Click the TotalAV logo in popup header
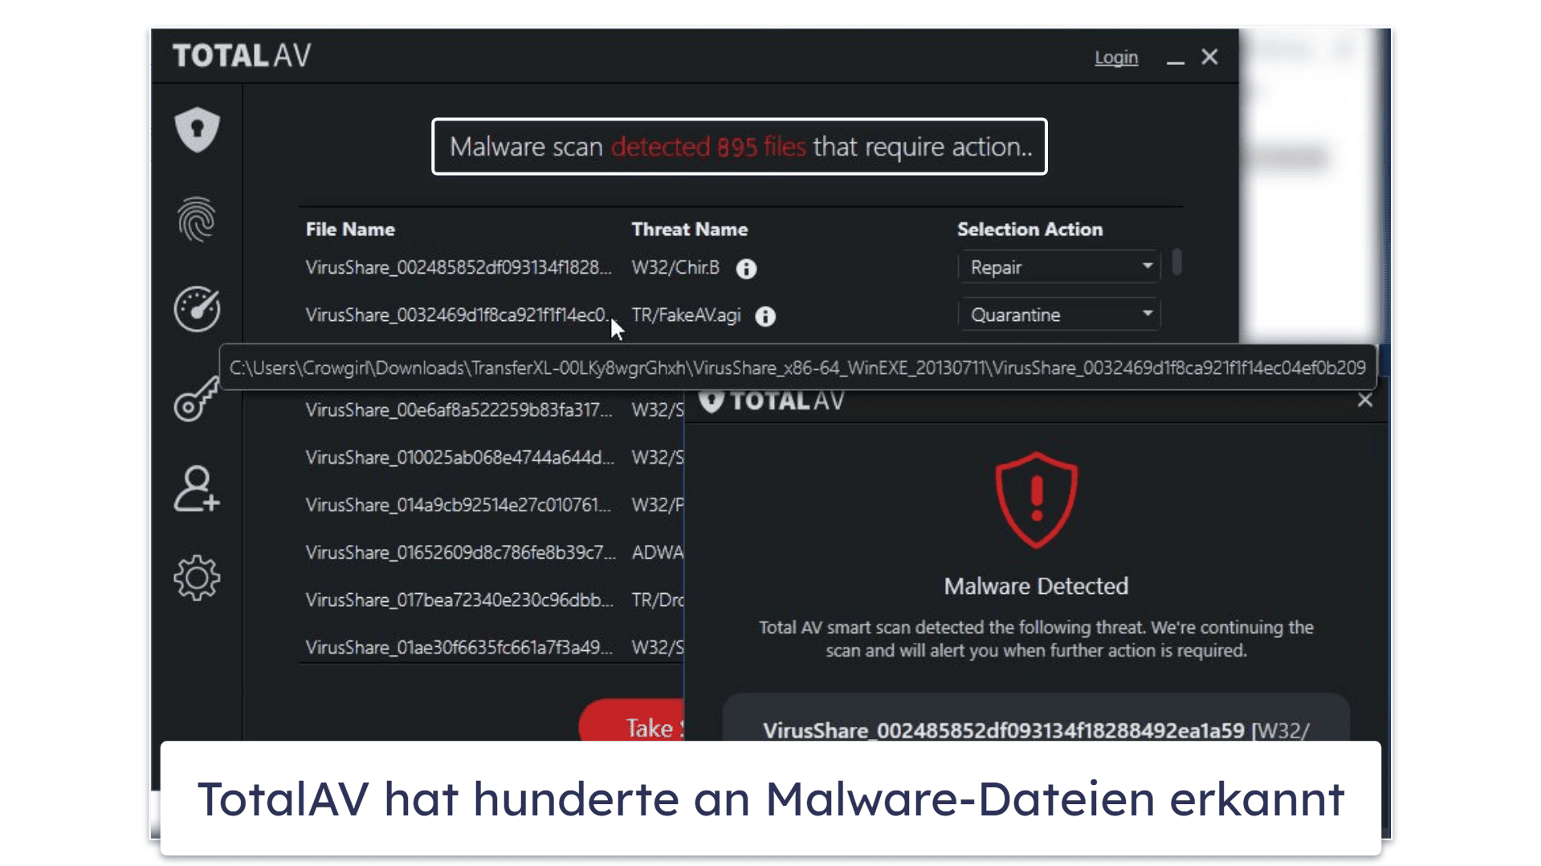This screenshot has height=866, width=1541. (x=772, y=401)
